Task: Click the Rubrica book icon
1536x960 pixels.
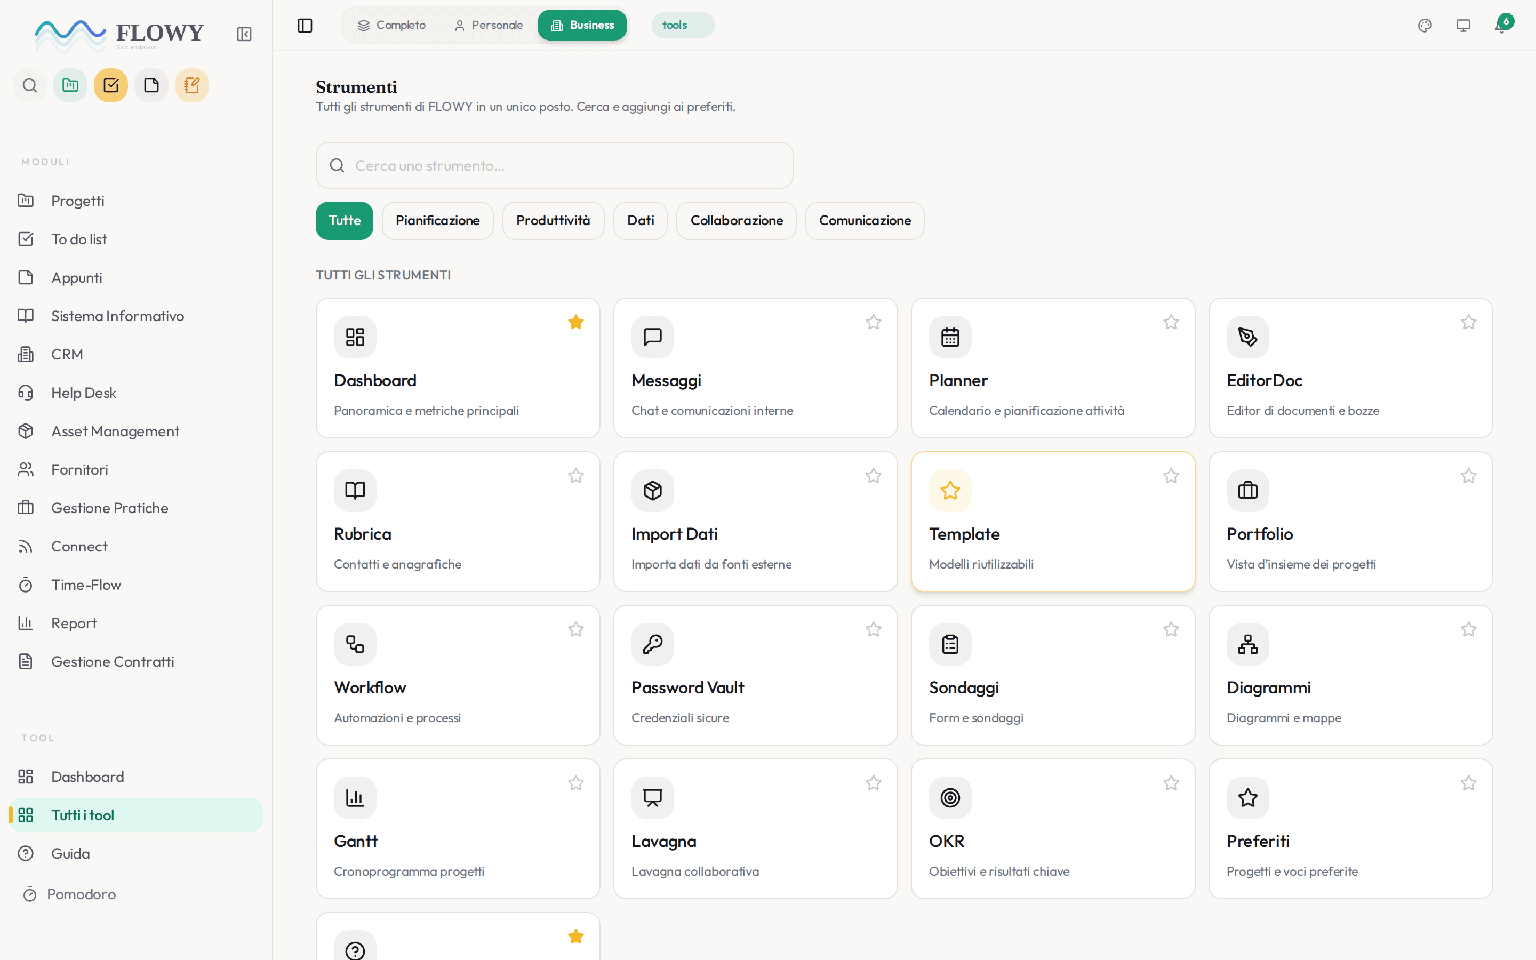Action: (x=355, y=490)
